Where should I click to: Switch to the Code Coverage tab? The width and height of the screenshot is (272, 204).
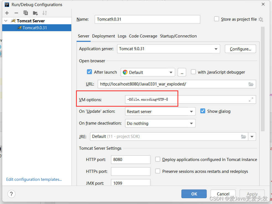[x=143, y=36]
